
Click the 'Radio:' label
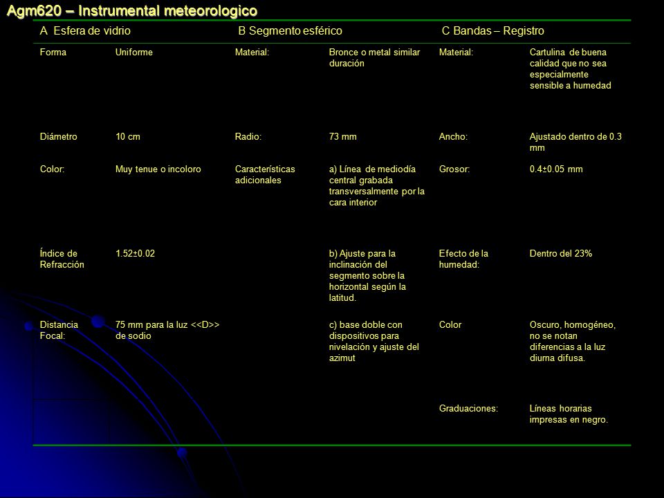point(248,136)
